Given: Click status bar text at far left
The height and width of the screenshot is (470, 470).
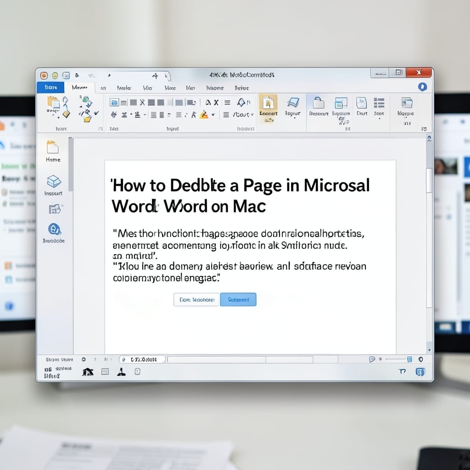Looking at the screenshot, I should tap(59, 359).
